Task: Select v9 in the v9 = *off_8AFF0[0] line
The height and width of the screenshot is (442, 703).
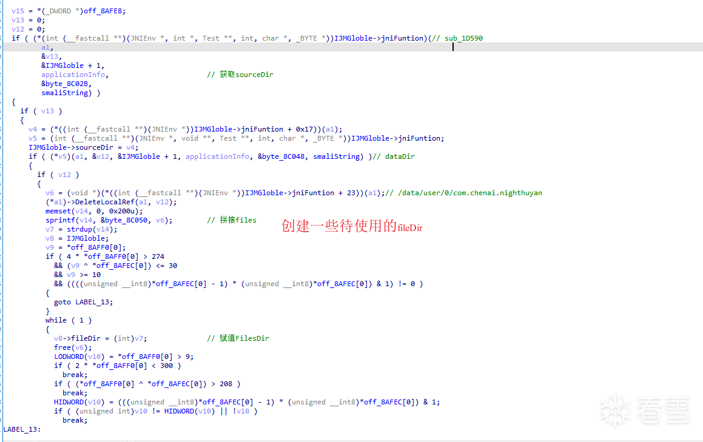Action: 50,247
